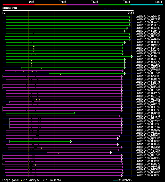165x182 pixels.
Task: Click the orange ~40% legend color bar
Action: click(51, 5)
